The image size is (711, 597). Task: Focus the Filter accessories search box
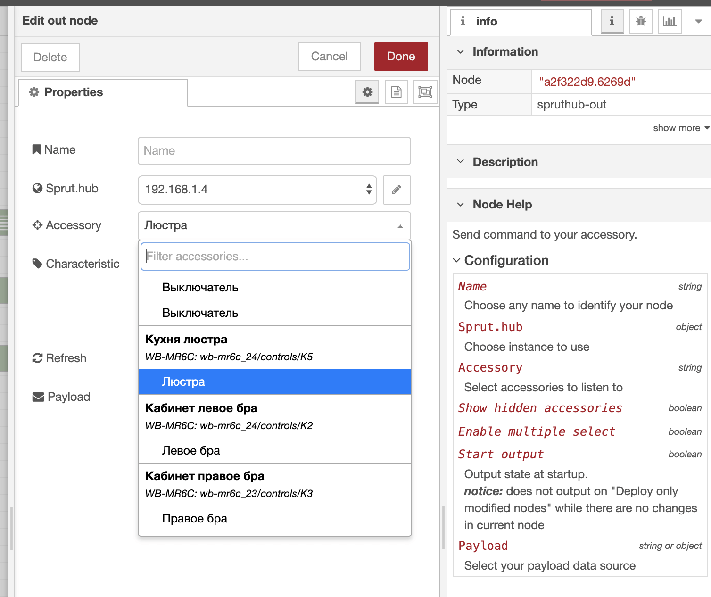pos(275,257)
